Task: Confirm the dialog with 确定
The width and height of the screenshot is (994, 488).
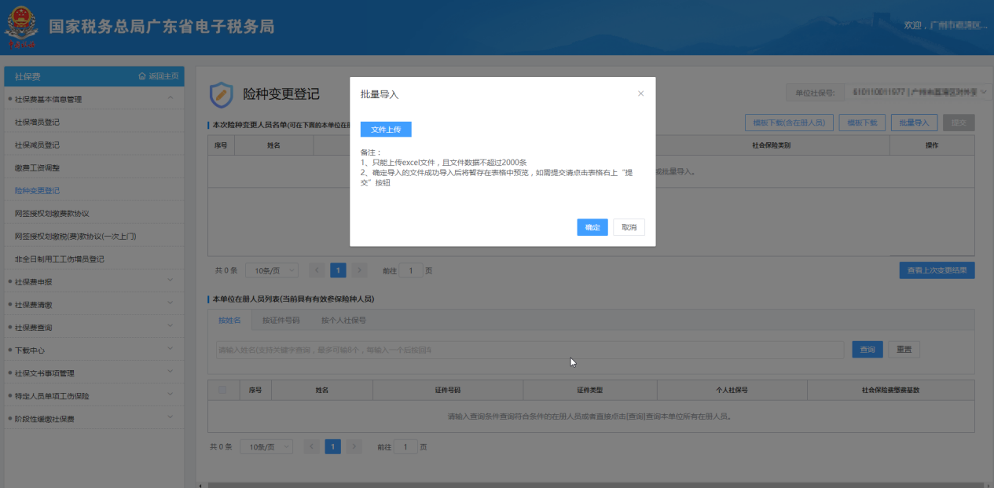Action: 592,227
